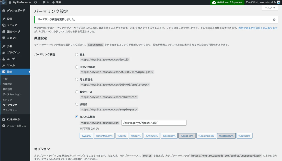Click the archives/123 example URL
The image size is (282, 161).
click(x=109, y=97)
